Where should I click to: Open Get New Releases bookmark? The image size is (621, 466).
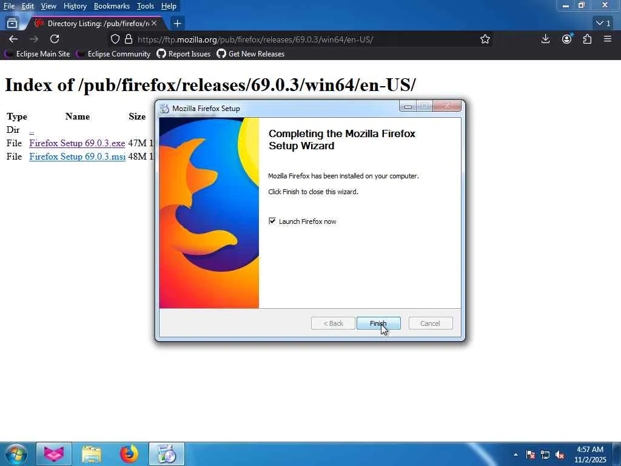250,54
